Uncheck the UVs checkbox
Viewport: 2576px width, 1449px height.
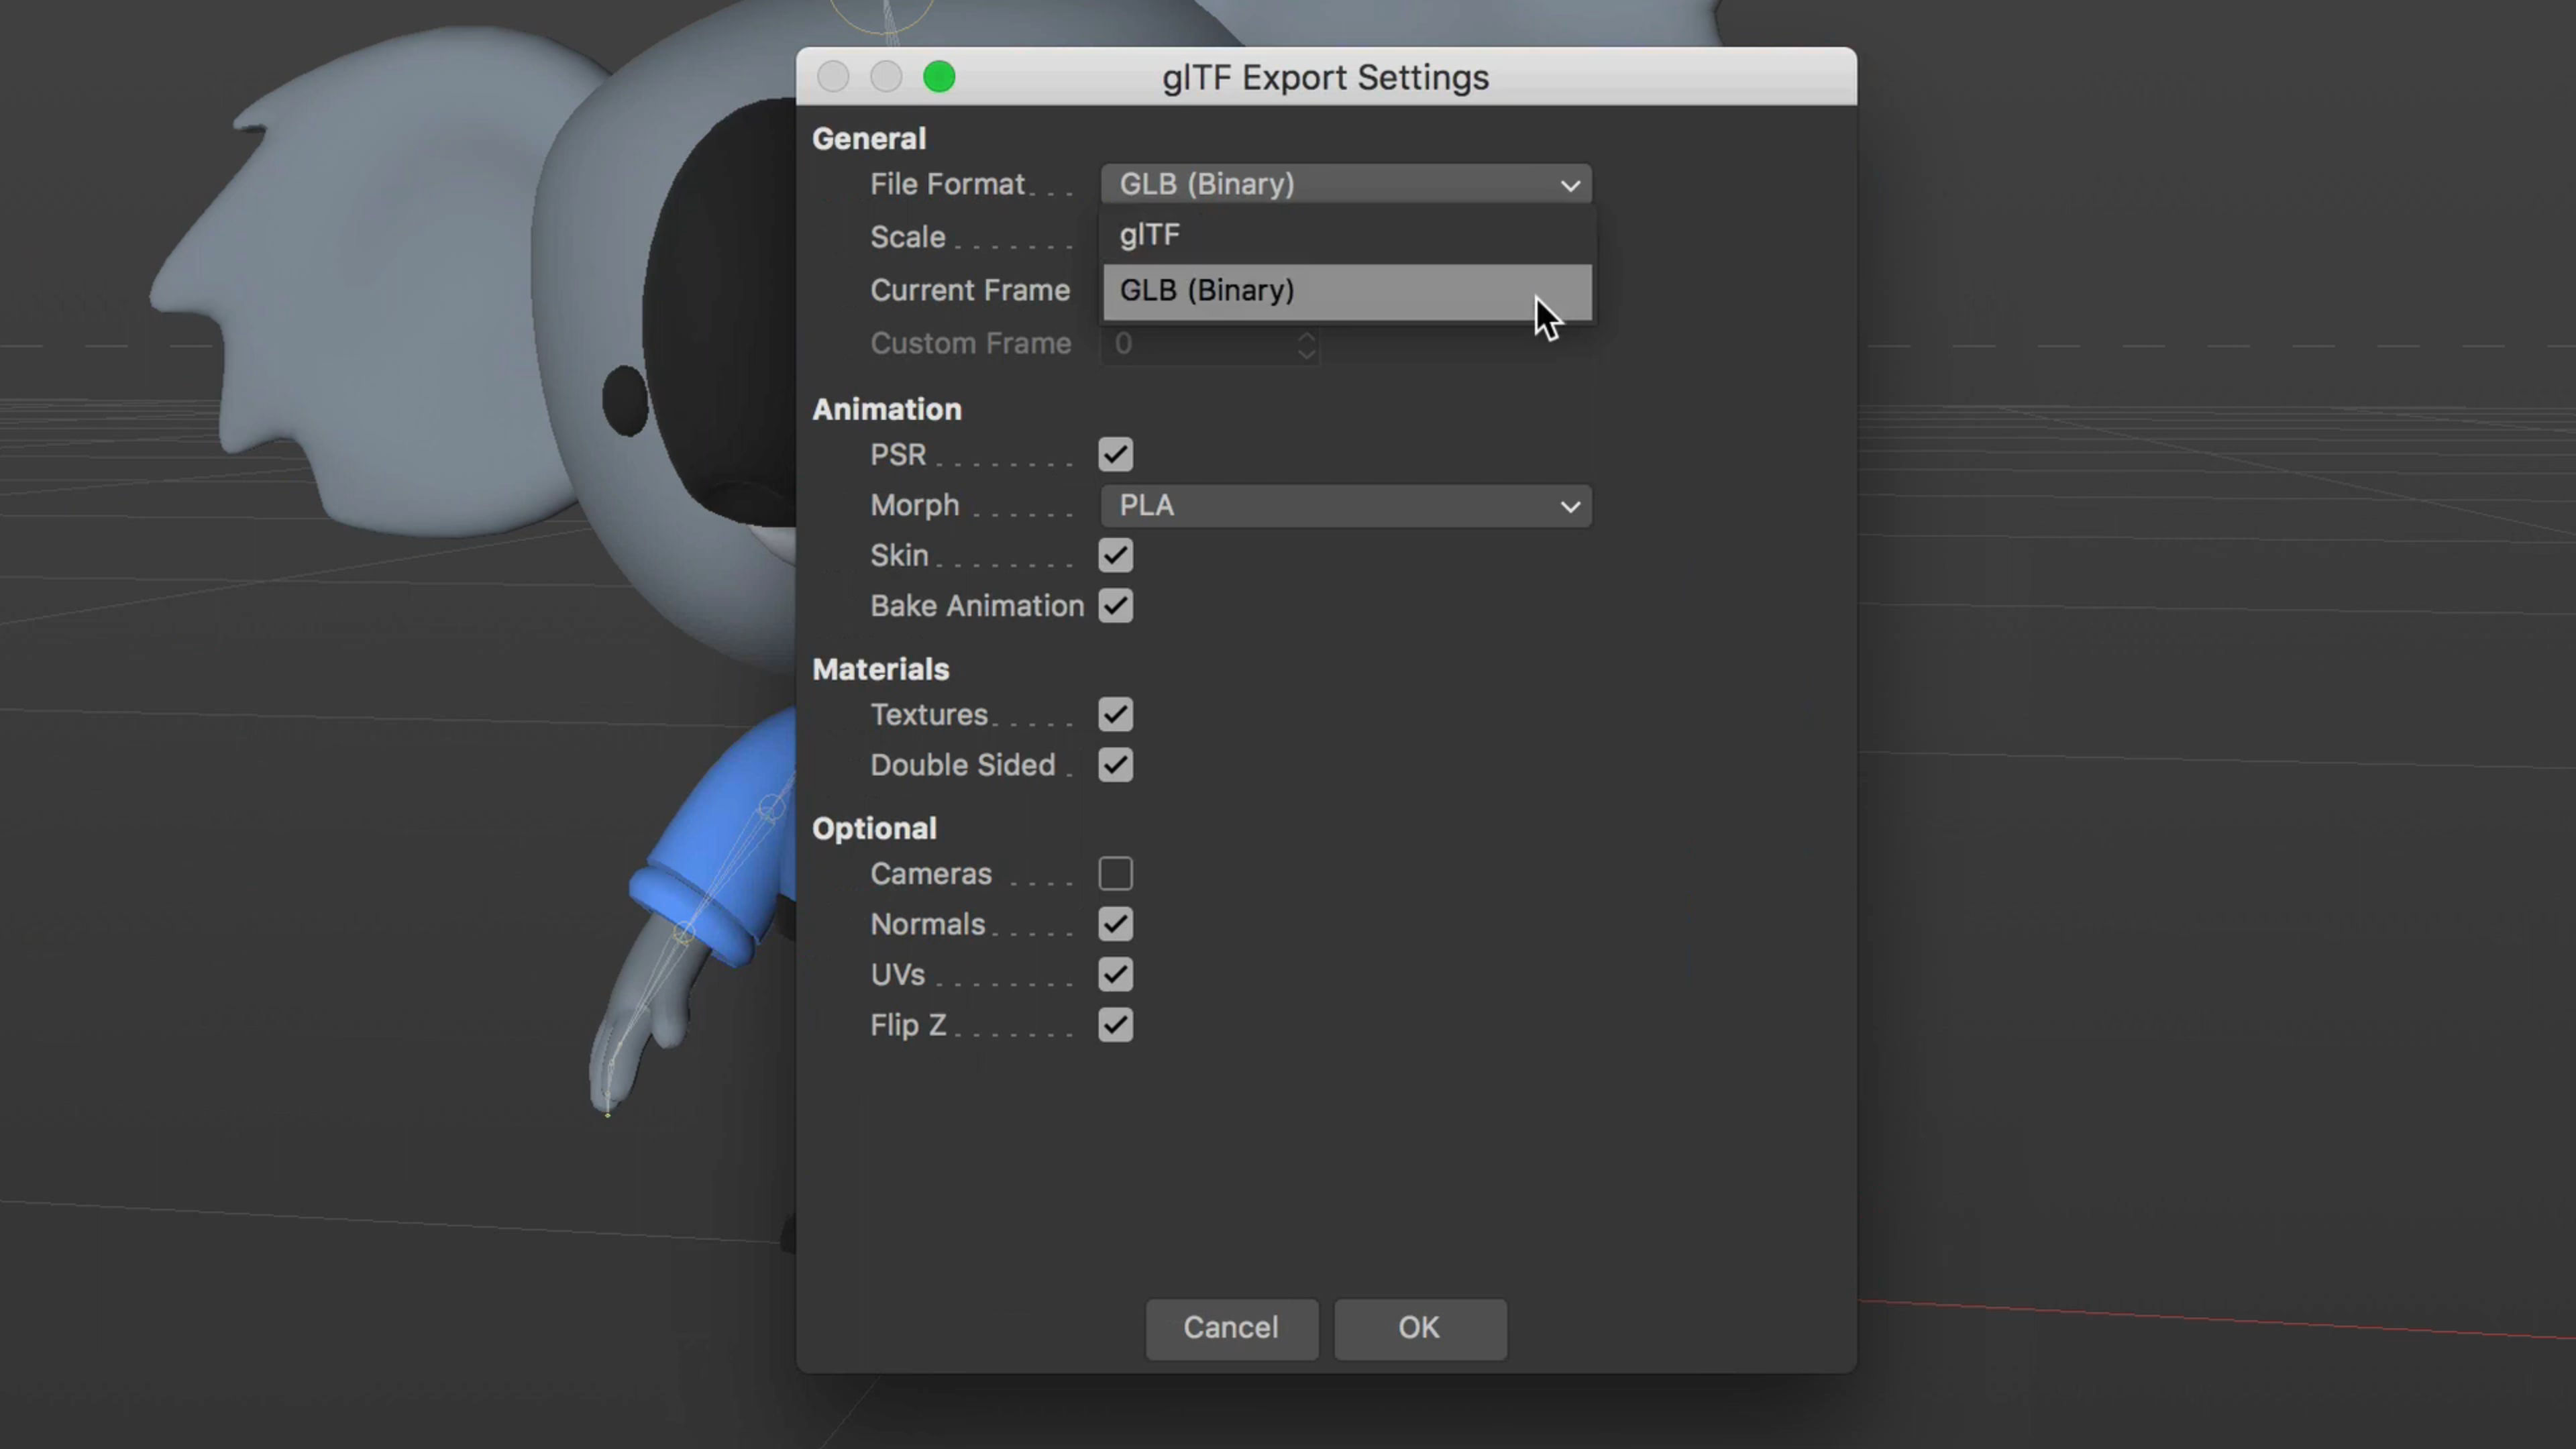click(x=1115, y=975)
